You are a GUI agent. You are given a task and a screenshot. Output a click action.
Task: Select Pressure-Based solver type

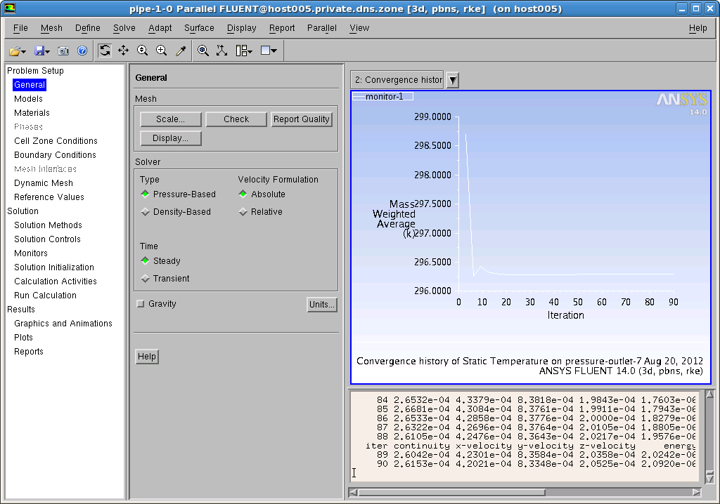pyautogui.click(x=178, y=194)
